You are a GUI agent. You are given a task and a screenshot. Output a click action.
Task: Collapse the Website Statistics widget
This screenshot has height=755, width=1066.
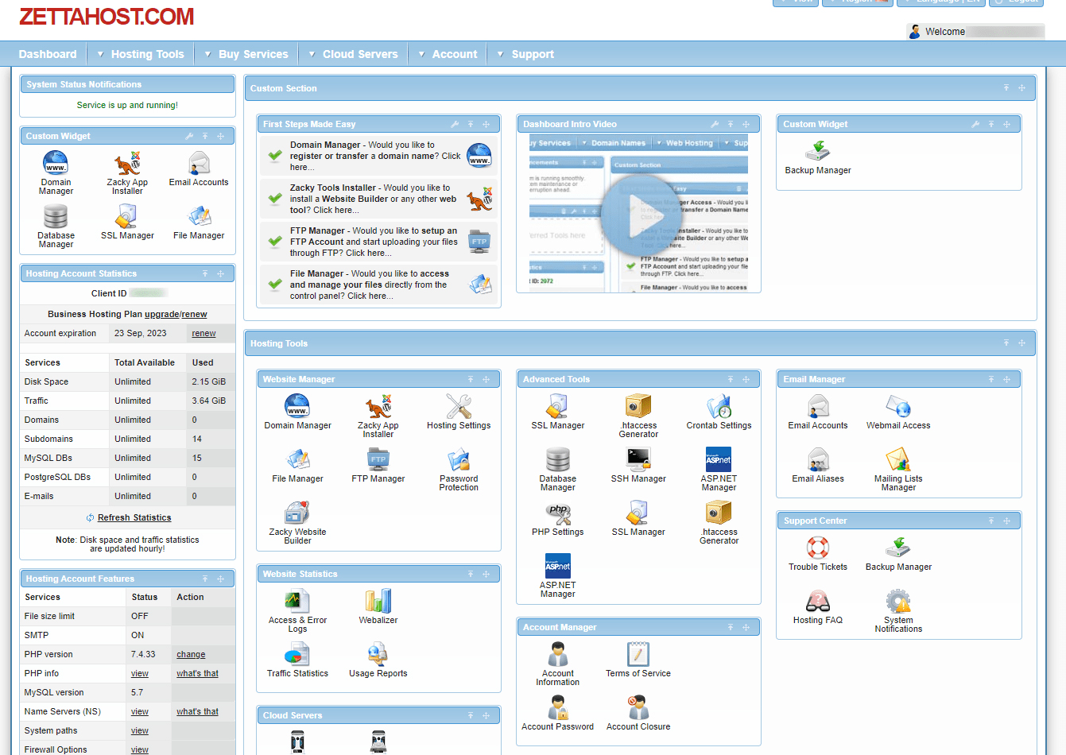(x=471, y=575)
